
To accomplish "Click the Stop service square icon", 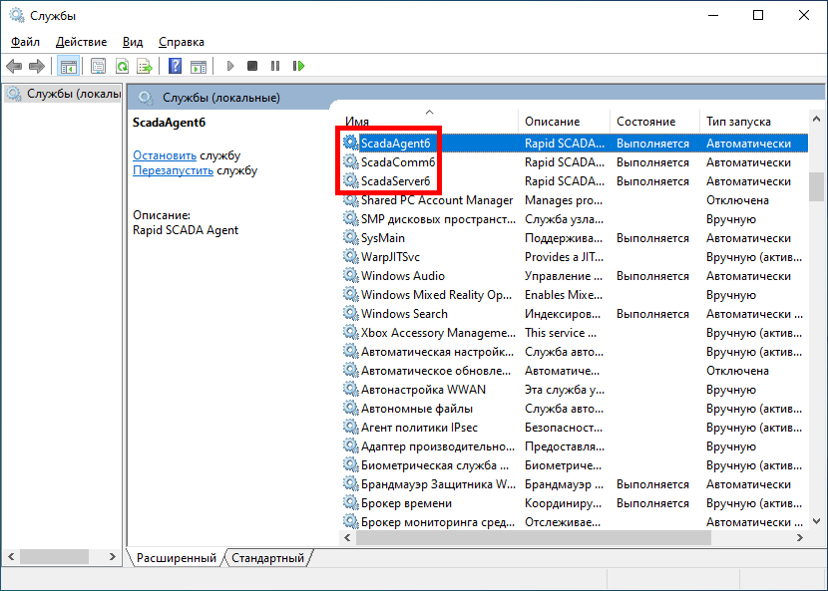I will pyautogui.click(x=252, y=66).
